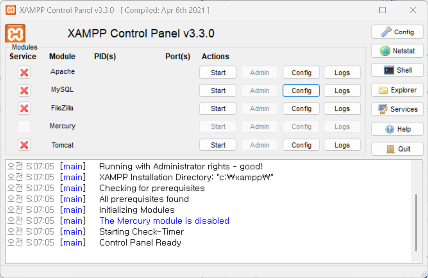Click the window resize grip corner
The image size is (428, 278).
[x=424, y=275]
